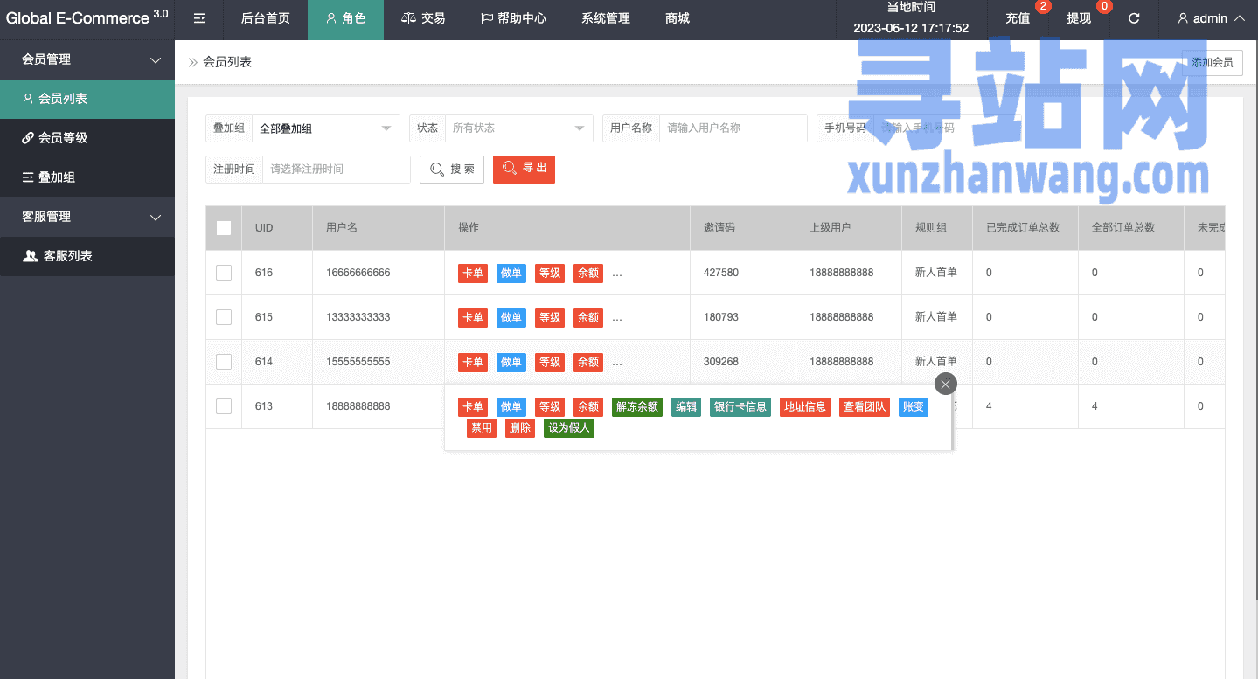Click the refresh icon in top bar

pos(1134,18)
